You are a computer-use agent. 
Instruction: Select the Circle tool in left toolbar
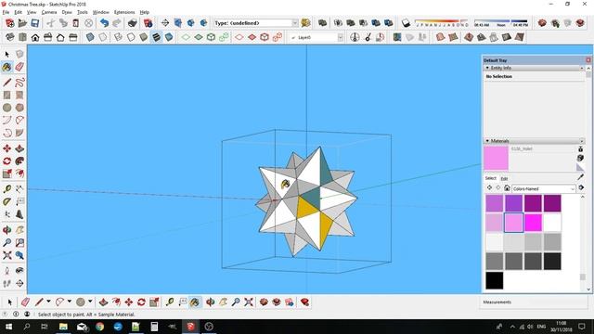6,108
